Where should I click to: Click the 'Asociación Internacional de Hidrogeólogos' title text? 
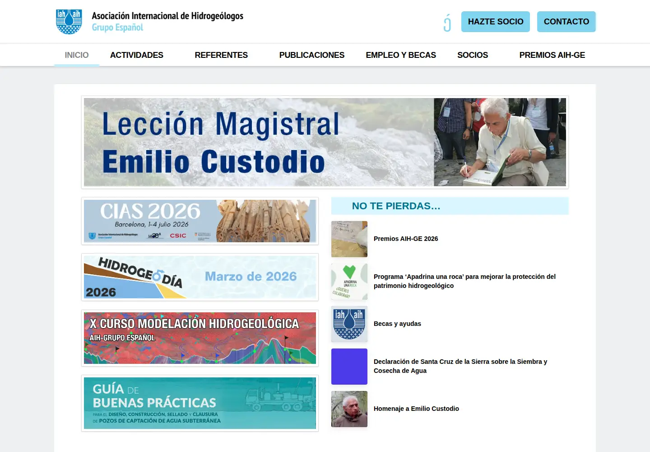pos(167,16)
